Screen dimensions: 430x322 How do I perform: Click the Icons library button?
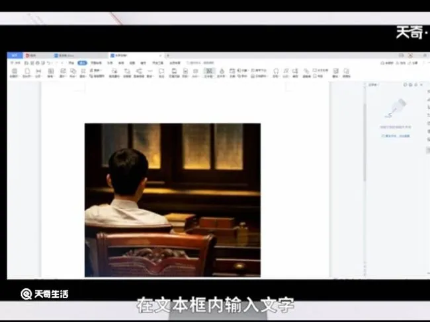point(83,73)
